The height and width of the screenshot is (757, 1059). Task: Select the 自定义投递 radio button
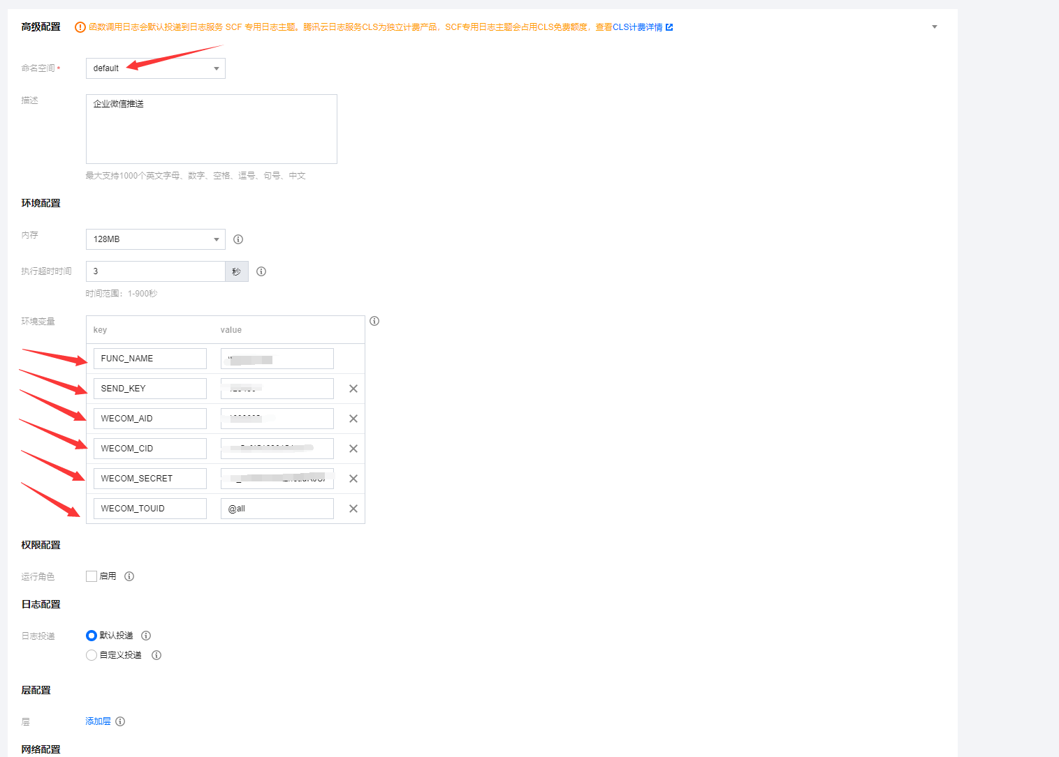[x=92, y=655]
